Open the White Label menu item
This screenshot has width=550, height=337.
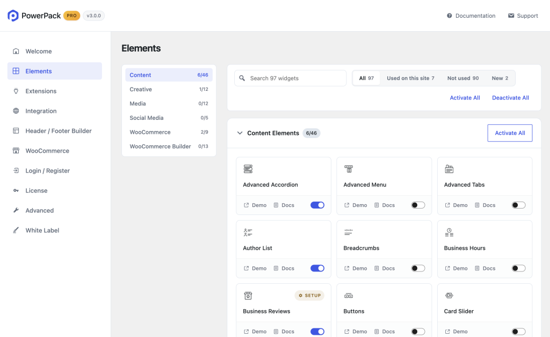[55, 230]
